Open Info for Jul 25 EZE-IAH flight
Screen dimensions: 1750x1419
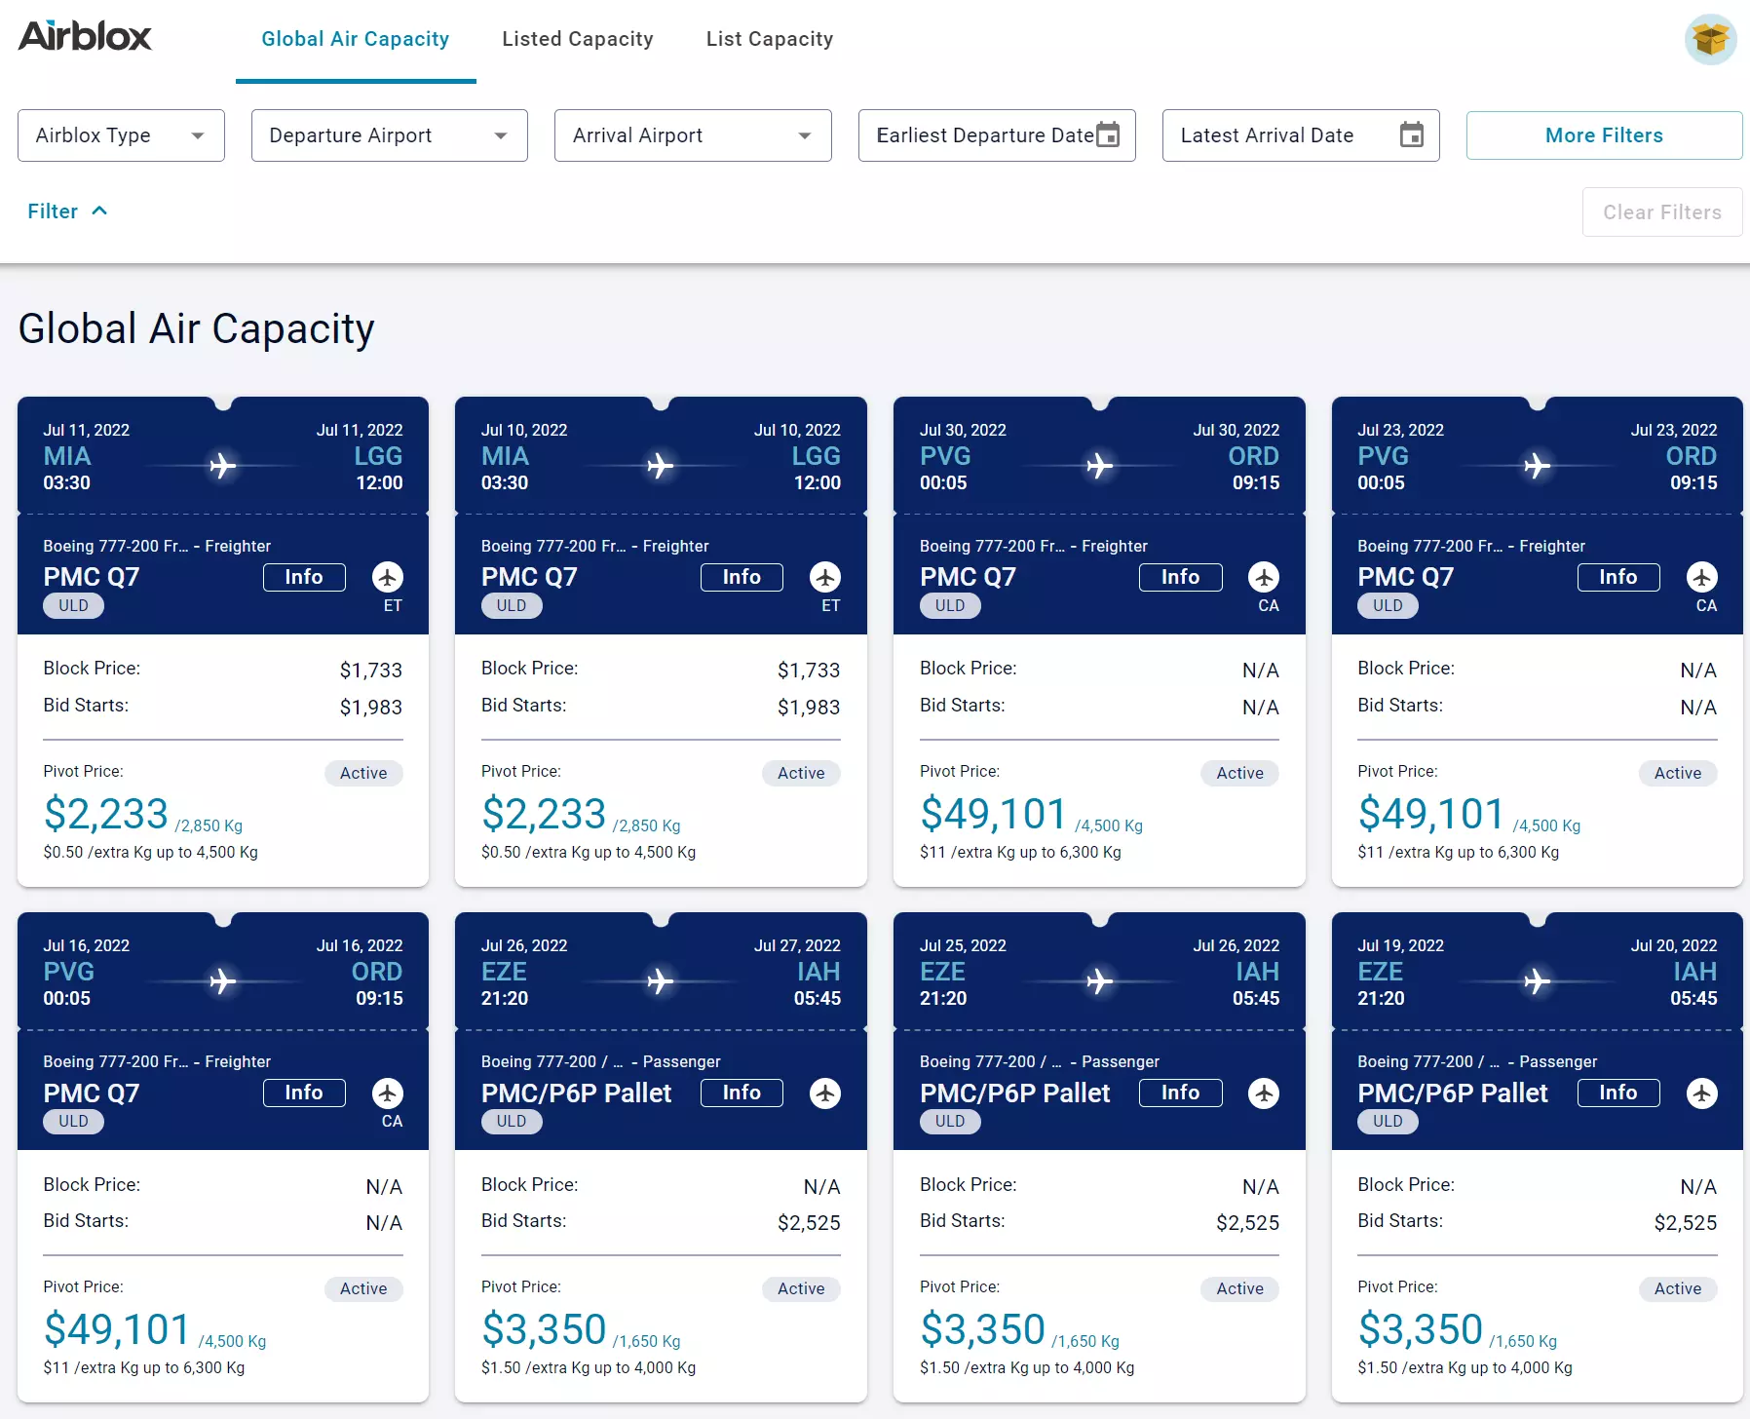tap(1180, 1093)
